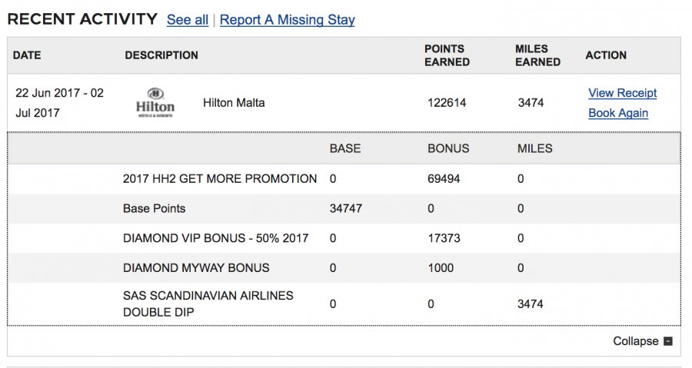Select the Hilton Malta hotel name
This screenshot has width=692, height=368.
tap(234, 103)
